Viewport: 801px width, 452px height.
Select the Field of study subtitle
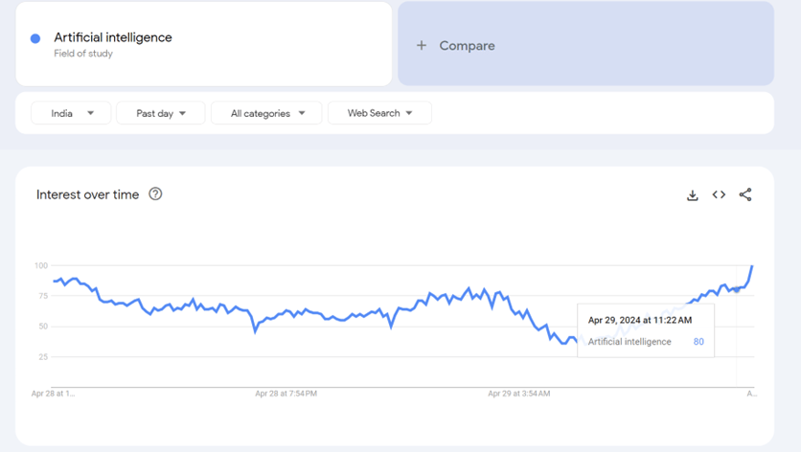(x=83, y=53)
